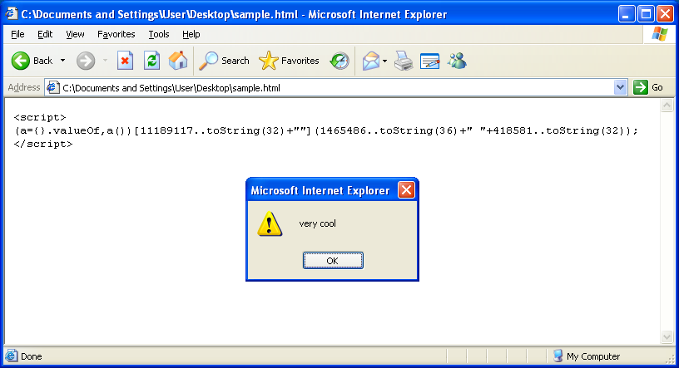Expand the Mail button dropdown arrow
This screenshot has width=679, height=368.
click(x=384, y=61)
